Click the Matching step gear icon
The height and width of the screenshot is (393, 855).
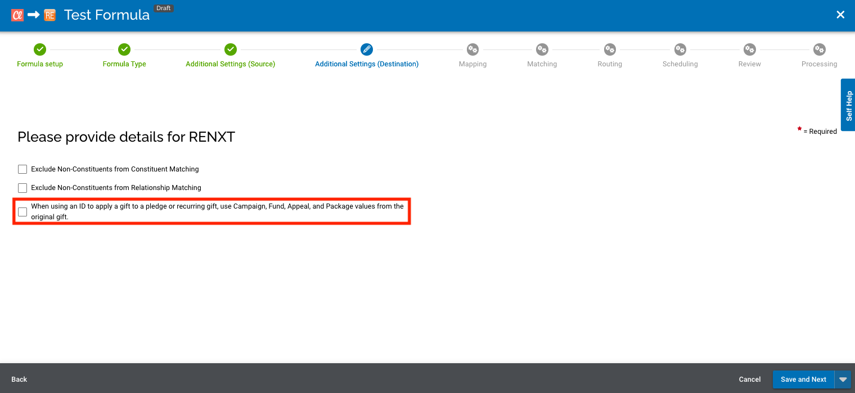[x=542, y=49]
